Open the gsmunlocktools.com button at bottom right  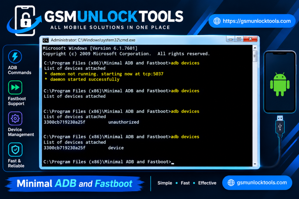(x=257, y=183)
